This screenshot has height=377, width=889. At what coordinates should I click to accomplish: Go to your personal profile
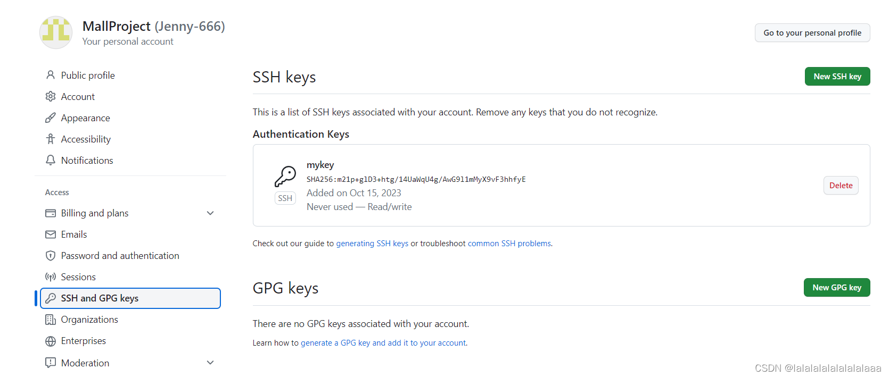(x=812, y=33)
